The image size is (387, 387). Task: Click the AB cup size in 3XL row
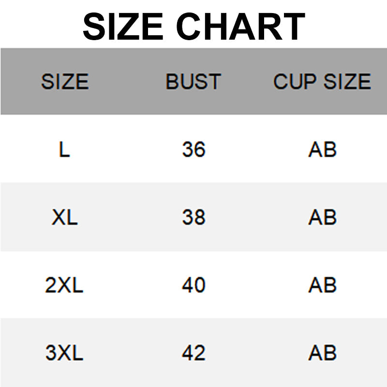pyautogui.click(x=322, y=353)
